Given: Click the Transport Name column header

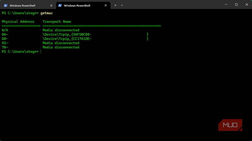Looking at the screenshot, I should (x=57, y=22).
